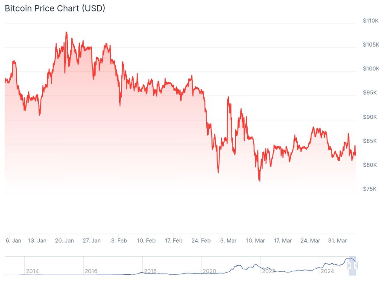This screenshot has height=282, width=386.
Task: Click the 10. Mar date axis label
Action: tap(255, 241)
